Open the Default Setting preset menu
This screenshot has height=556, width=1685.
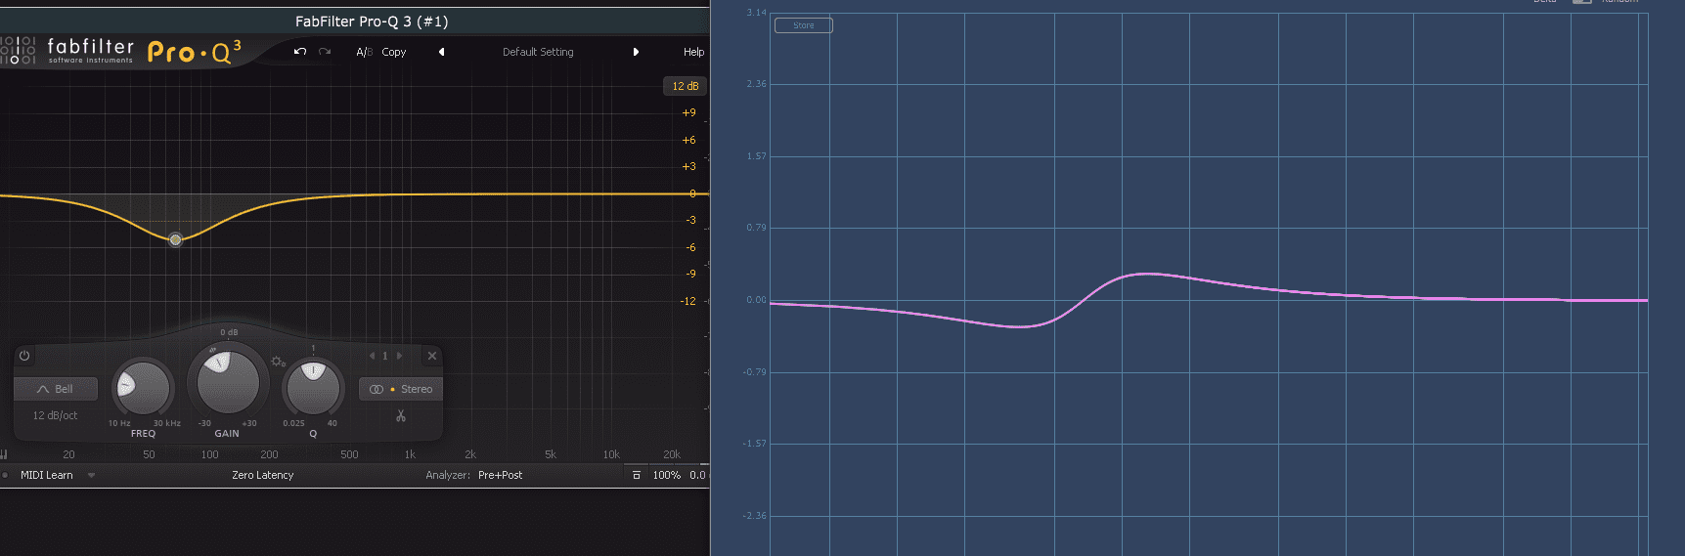click(x=538, y=52)
